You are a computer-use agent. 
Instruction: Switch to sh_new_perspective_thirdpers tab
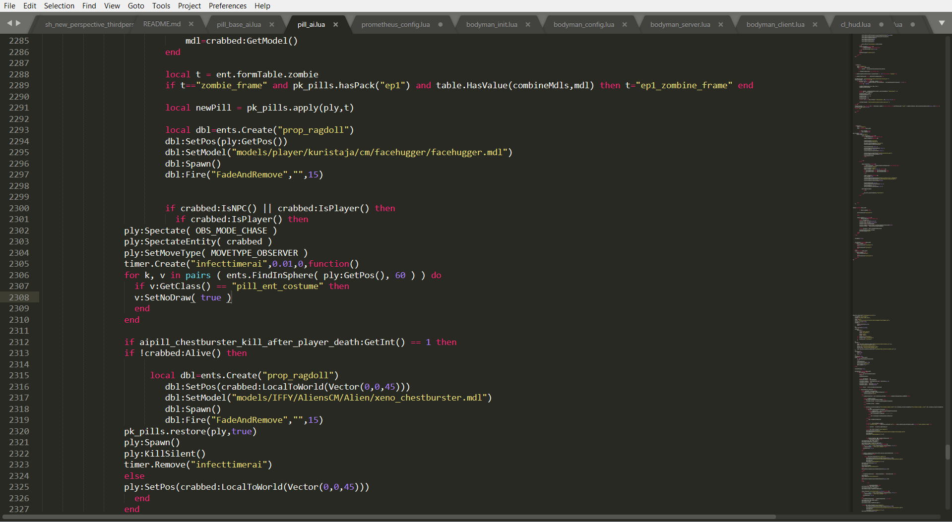[x=89, y=24]
